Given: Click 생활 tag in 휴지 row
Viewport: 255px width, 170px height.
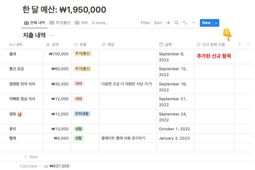Looking at the screenshot, I should pos(79,129).
